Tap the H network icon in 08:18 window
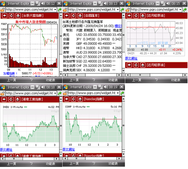Image resolution: width=188 pixels, height=169 pixels. pyautogui.click(x=32, y=87)
